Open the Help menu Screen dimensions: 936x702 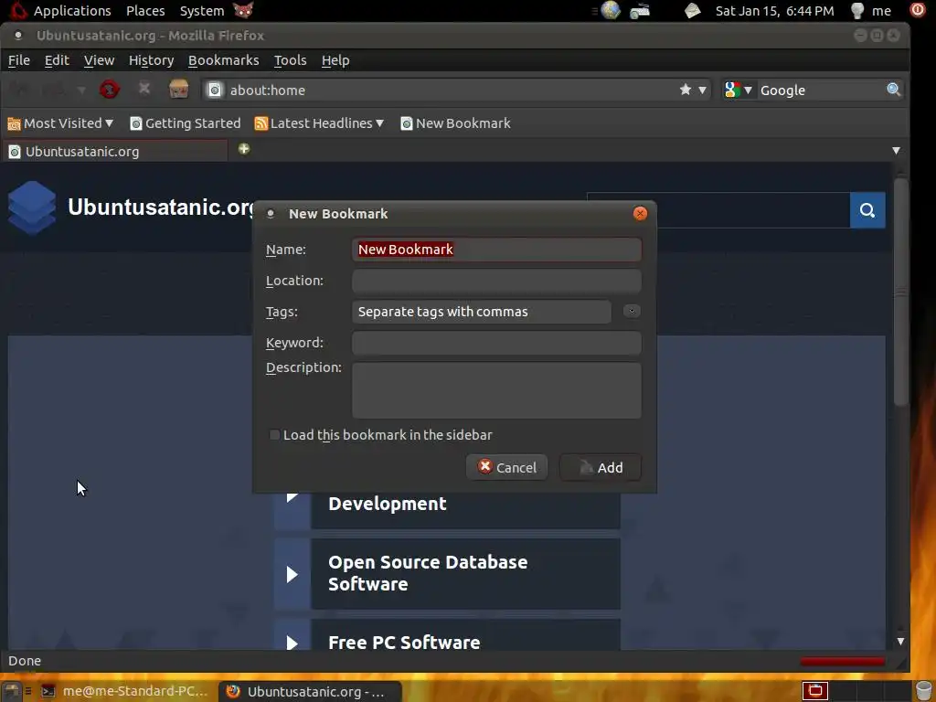click(x=335, y=60)
